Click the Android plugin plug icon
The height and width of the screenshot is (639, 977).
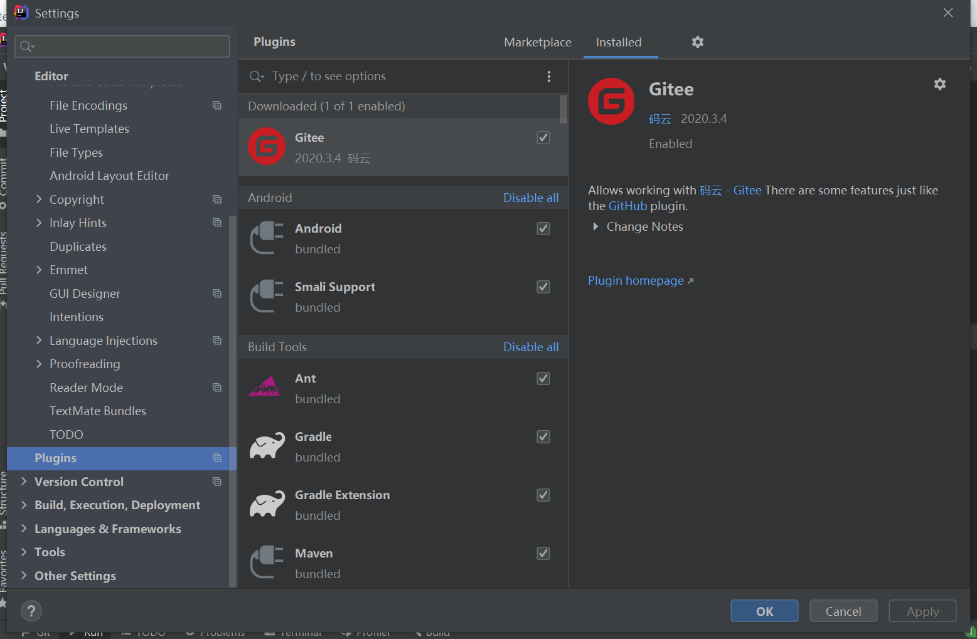click(x=267, y=238)
